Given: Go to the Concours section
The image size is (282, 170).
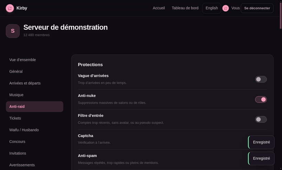Looking at the screenshot, I should click(34, 142).
